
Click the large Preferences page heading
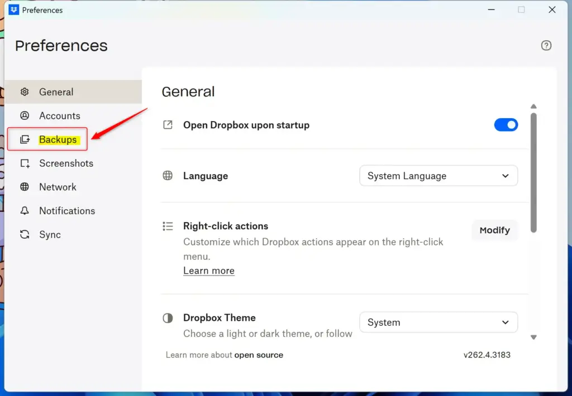[x=61, y=46]
